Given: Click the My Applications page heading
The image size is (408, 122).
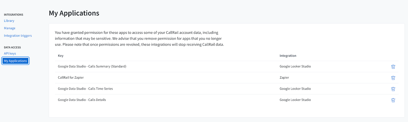Looking at the screenshot, I should tap(74, 13).
